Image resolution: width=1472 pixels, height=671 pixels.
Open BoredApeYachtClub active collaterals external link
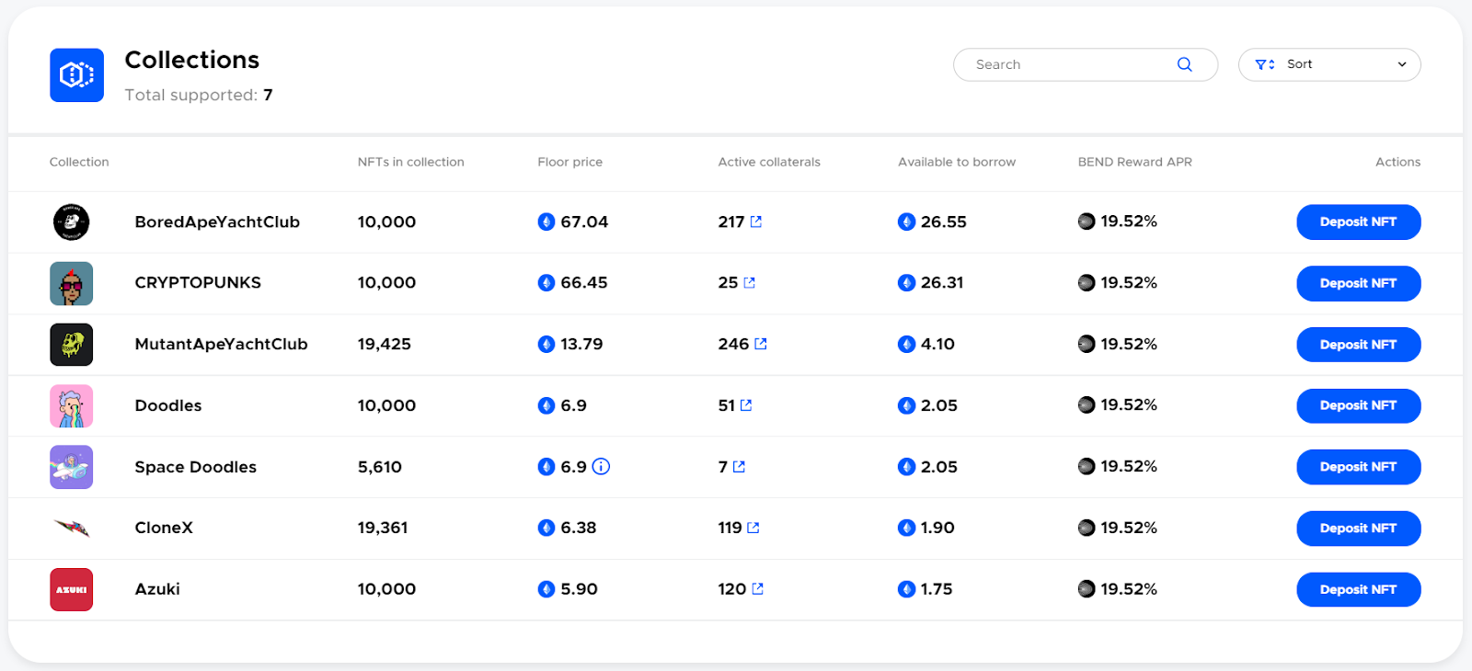click(756, 222)
